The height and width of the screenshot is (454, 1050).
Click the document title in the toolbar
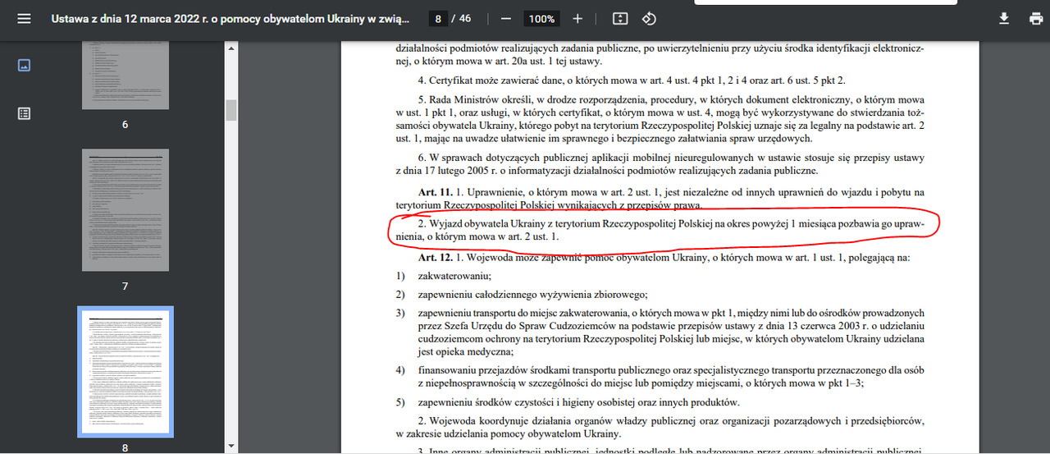[x=231, y=18]
